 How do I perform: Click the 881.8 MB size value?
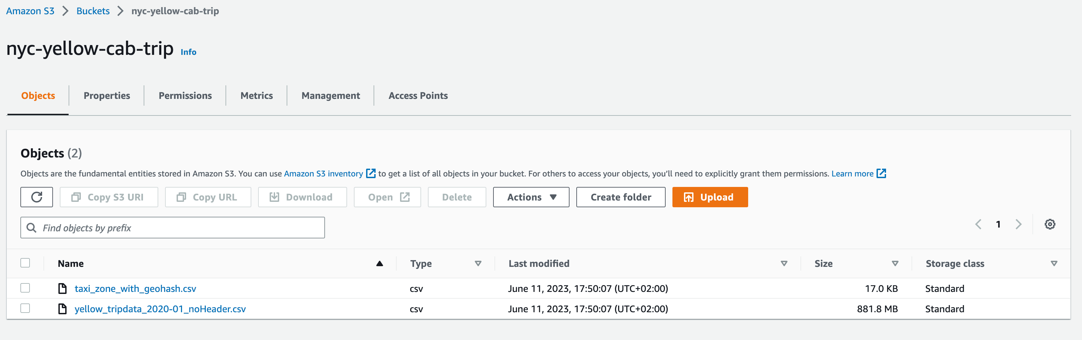tap(877, 309)
